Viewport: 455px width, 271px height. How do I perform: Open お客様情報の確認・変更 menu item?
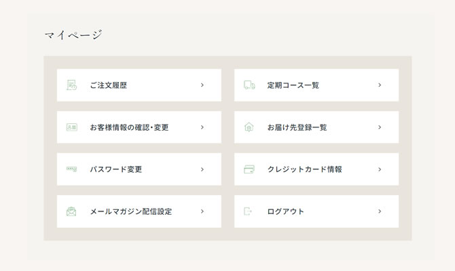click(139, 127)
